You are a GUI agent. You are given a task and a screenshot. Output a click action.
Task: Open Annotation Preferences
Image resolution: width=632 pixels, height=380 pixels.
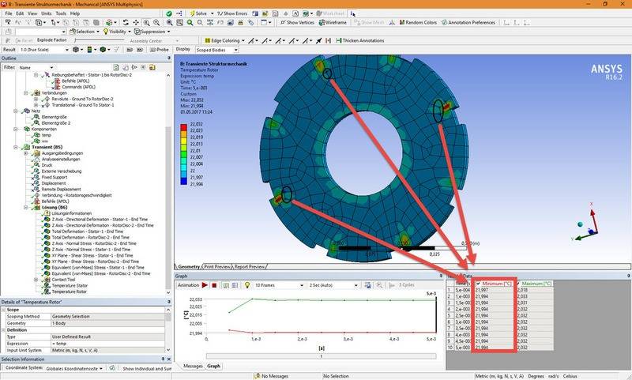click(x=468, y=23)
